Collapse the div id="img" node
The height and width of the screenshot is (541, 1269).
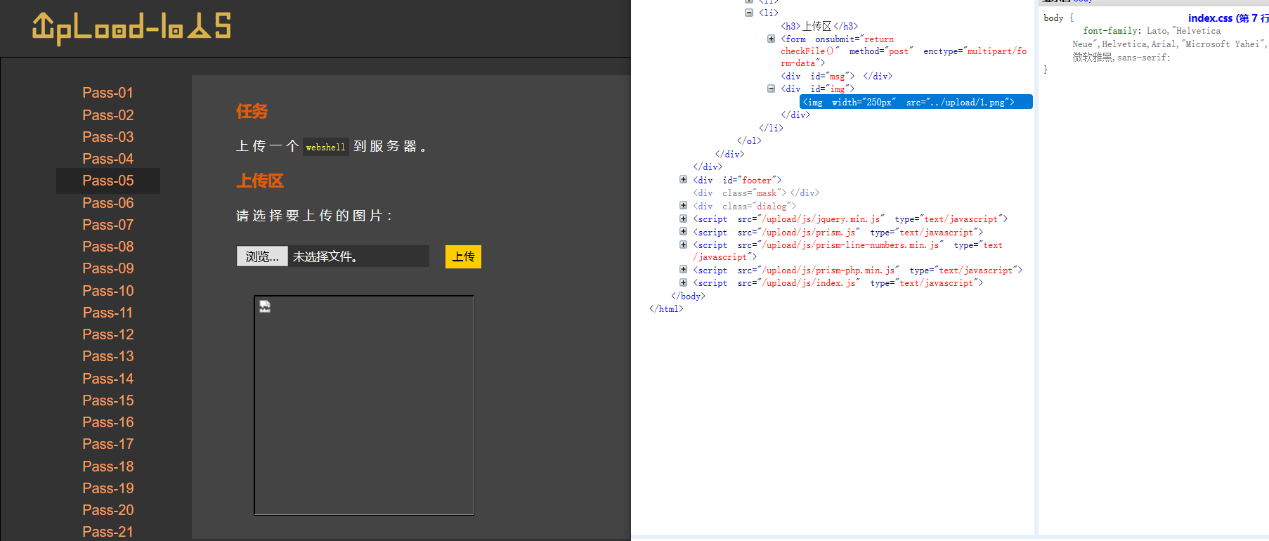click(x=771, y=89)
